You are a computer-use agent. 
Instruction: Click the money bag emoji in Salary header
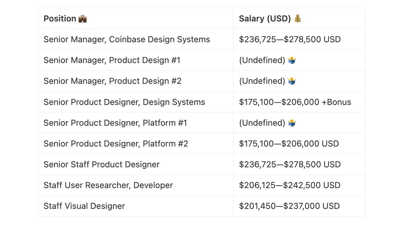click(x=297, y=18)
